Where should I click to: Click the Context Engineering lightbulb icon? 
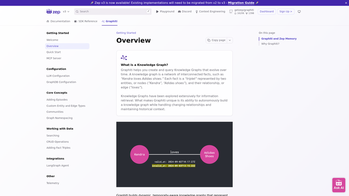click(196, 11)
